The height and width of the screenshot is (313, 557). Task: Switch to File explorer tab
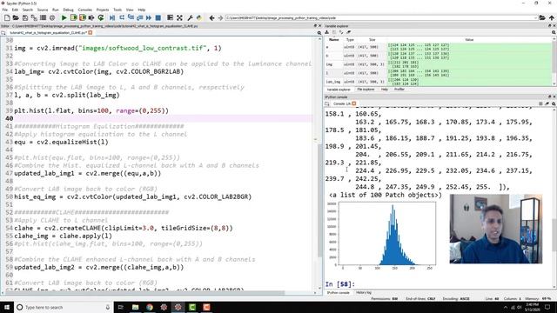click(366, 90)
